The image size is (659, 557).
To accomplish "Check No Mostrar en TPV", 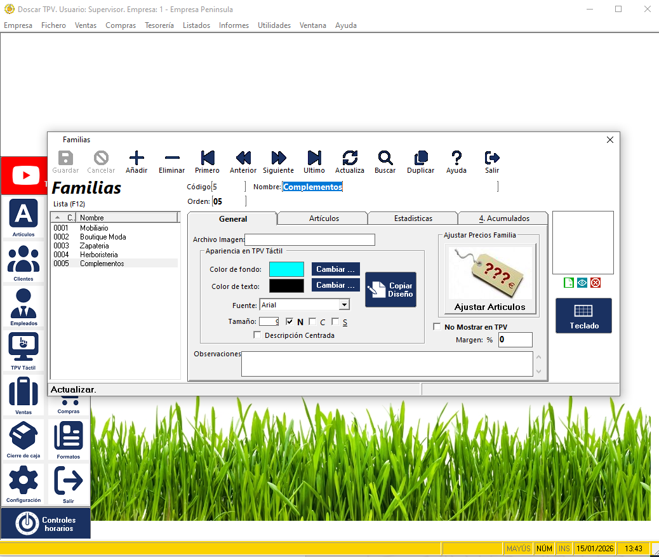I will point(437,327).
